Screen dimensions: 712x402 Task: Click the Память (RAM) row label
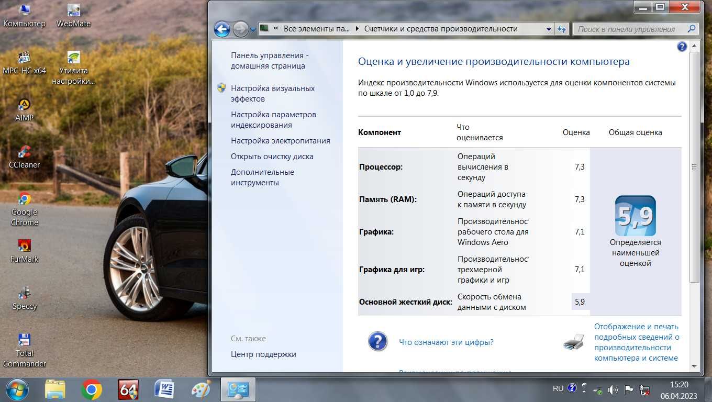coord(388,199)
